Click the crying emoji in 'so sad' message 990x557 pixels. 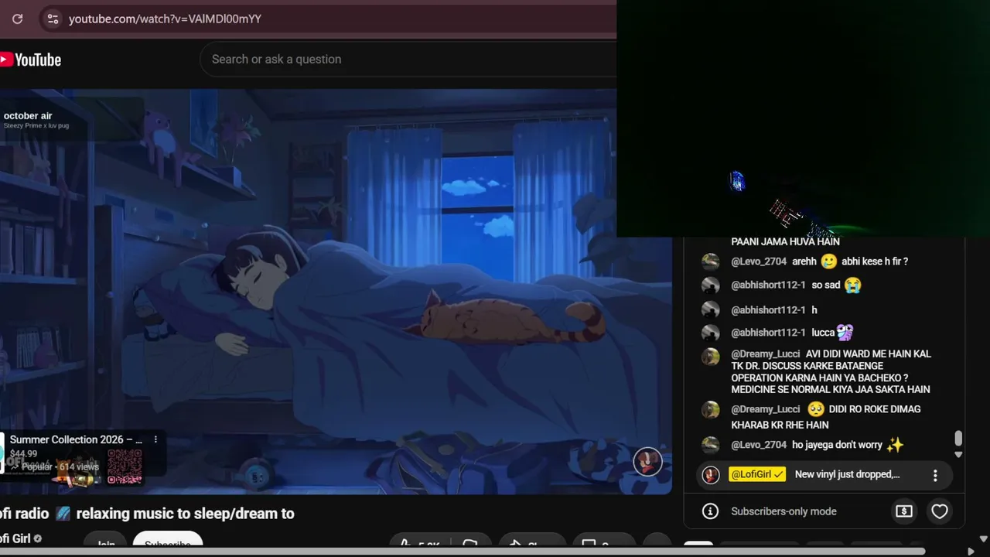852,285
